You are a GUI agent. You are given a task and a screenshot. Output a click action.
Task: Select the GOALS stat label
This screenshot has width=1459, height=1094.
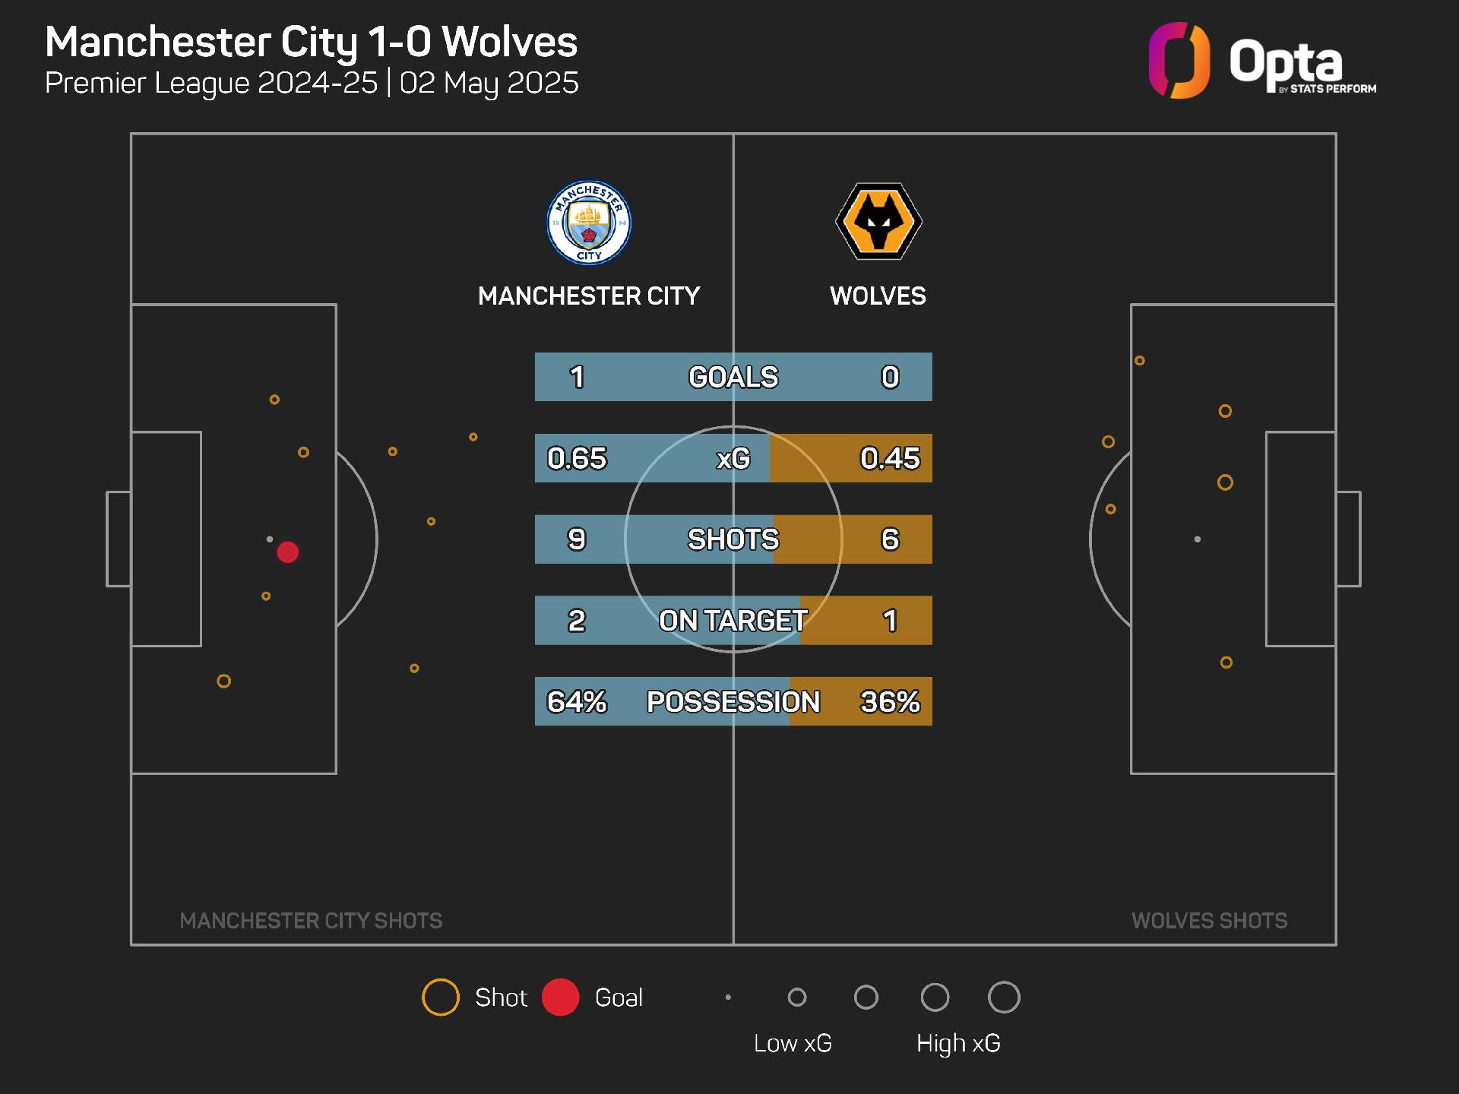coord(733,377)
